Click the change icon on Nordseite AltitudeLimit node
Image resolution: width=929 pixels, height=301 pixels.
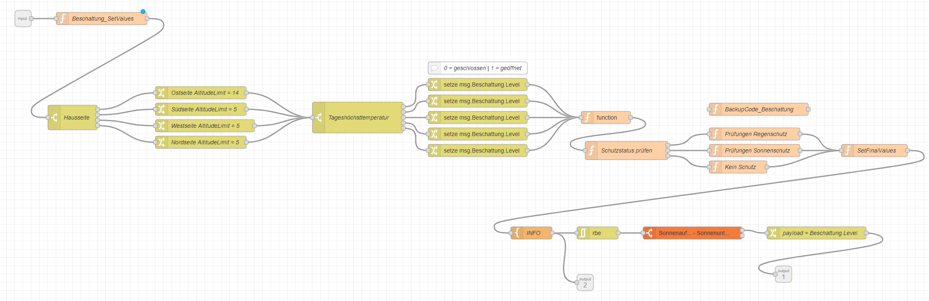coord(162,142)
